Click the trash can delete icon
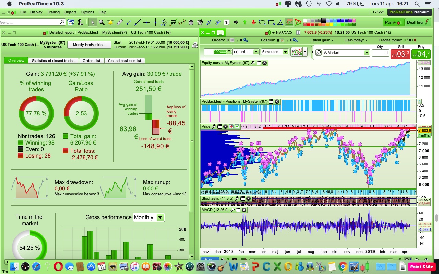This screenshot has height=274, width=439. (191, 22)
